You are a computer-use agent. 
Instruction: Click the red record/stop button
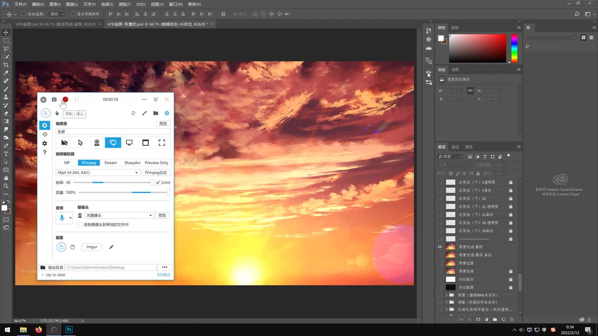65,99
